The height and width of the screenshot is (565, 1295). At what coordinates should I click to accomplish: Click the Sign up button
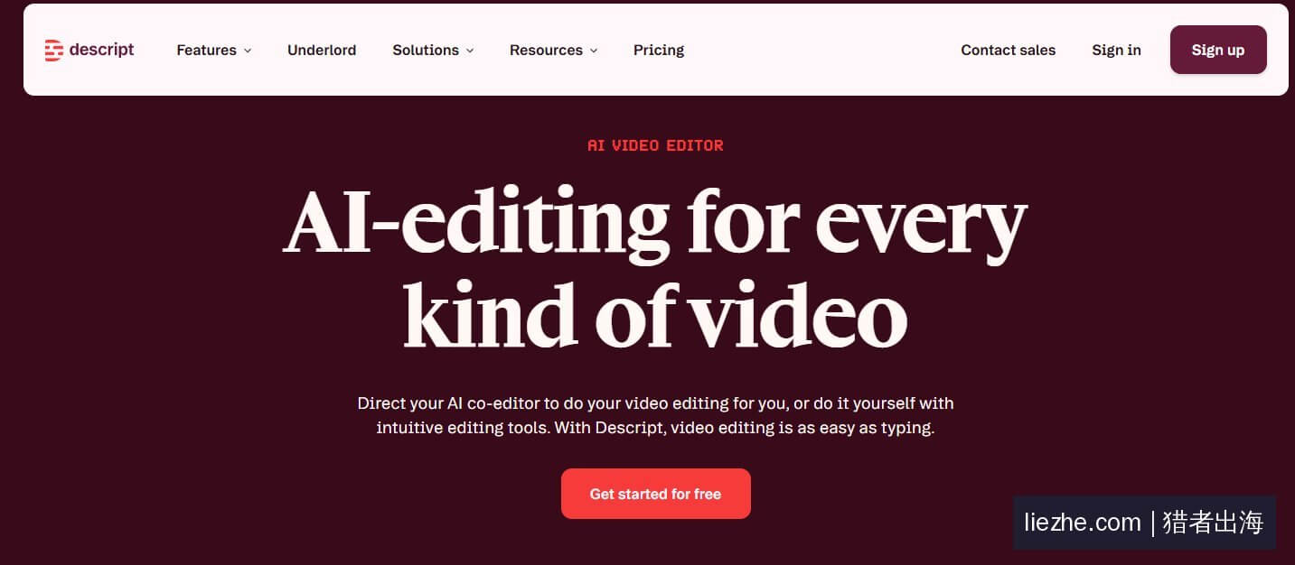point(1218,50)
